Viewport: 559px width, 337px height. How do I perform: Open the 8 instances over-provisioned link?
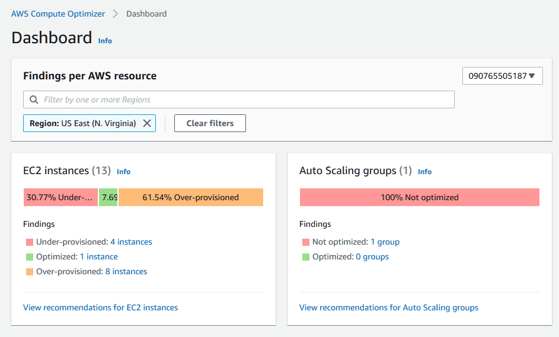(126, 271)
